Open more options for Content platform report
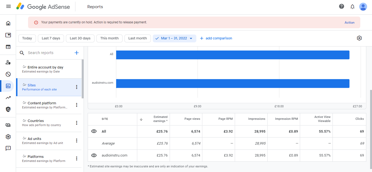Viewport: 372px width, 172px height. [x=77, y=105]
